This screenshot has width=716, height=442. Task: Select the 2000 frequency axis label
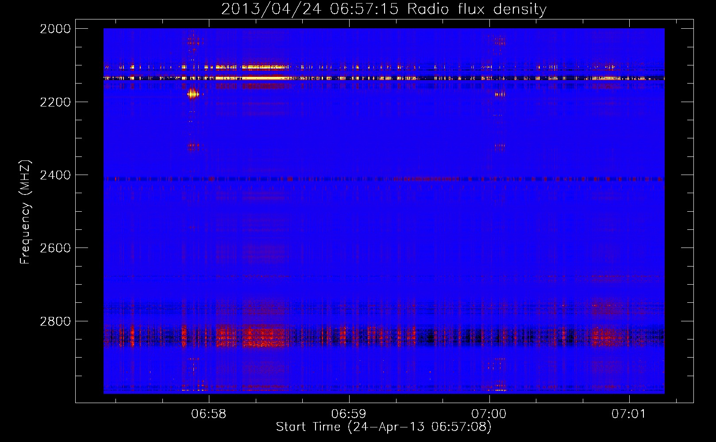pos(55,29)
